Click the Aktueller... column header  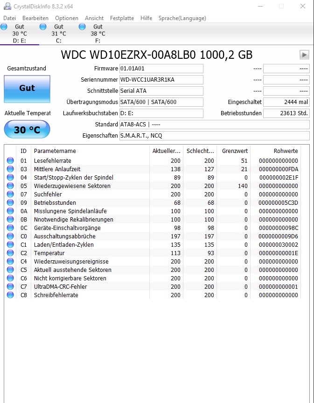click(166, 151)
